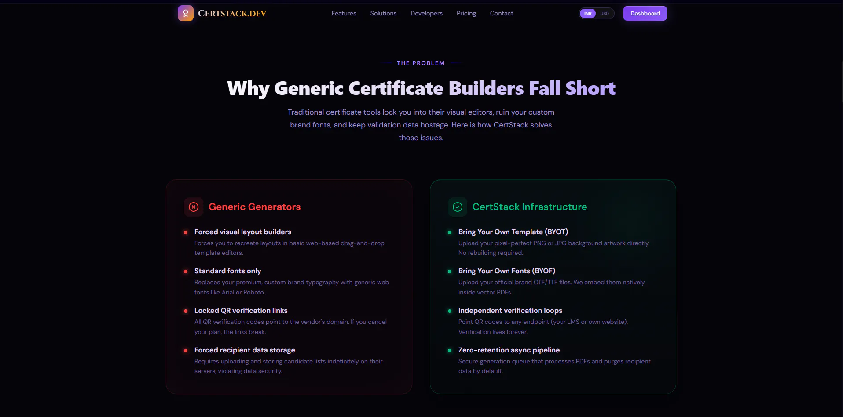This screenshot has height=417, width=843.
Task: Open the Features menu item
Action: click(x=344, y=14)
